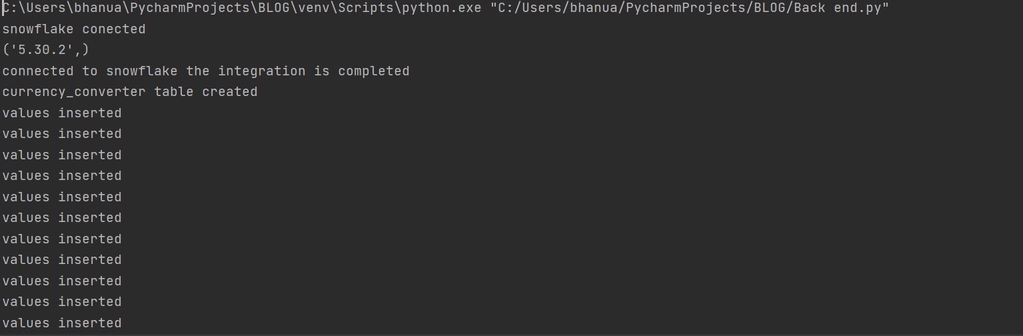Click the word "completed" in console output
This screenshot has height=336, width=1023.
pyautogui.click(x=373, y=71)
